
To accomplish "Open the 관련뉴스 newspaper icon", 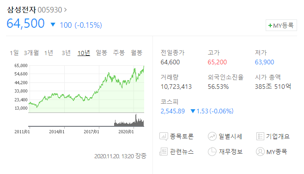I will pyautogui.click(x=164, y=152).
